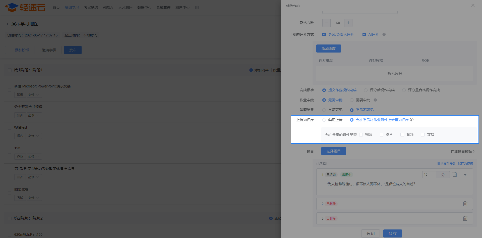
Task: Expand question 1 with the down arrow
Action: [x=465, y=175]
